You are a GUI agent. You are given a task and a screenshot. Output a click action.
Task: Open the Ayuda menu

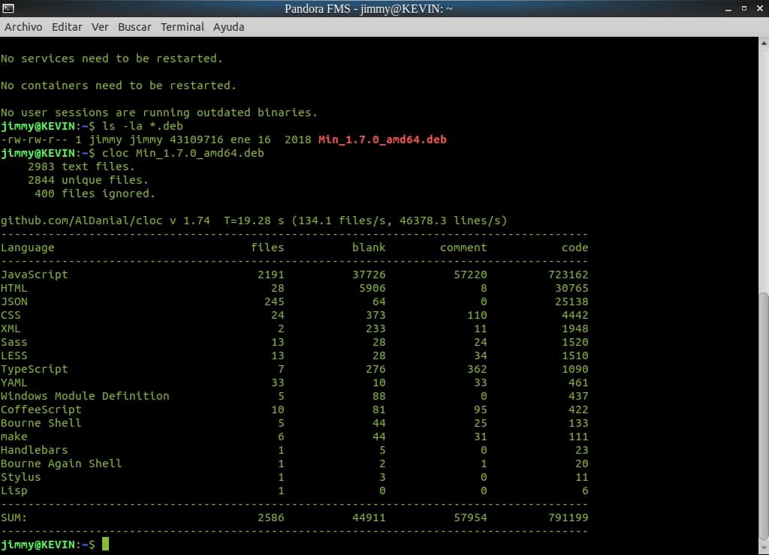point(228,26)
